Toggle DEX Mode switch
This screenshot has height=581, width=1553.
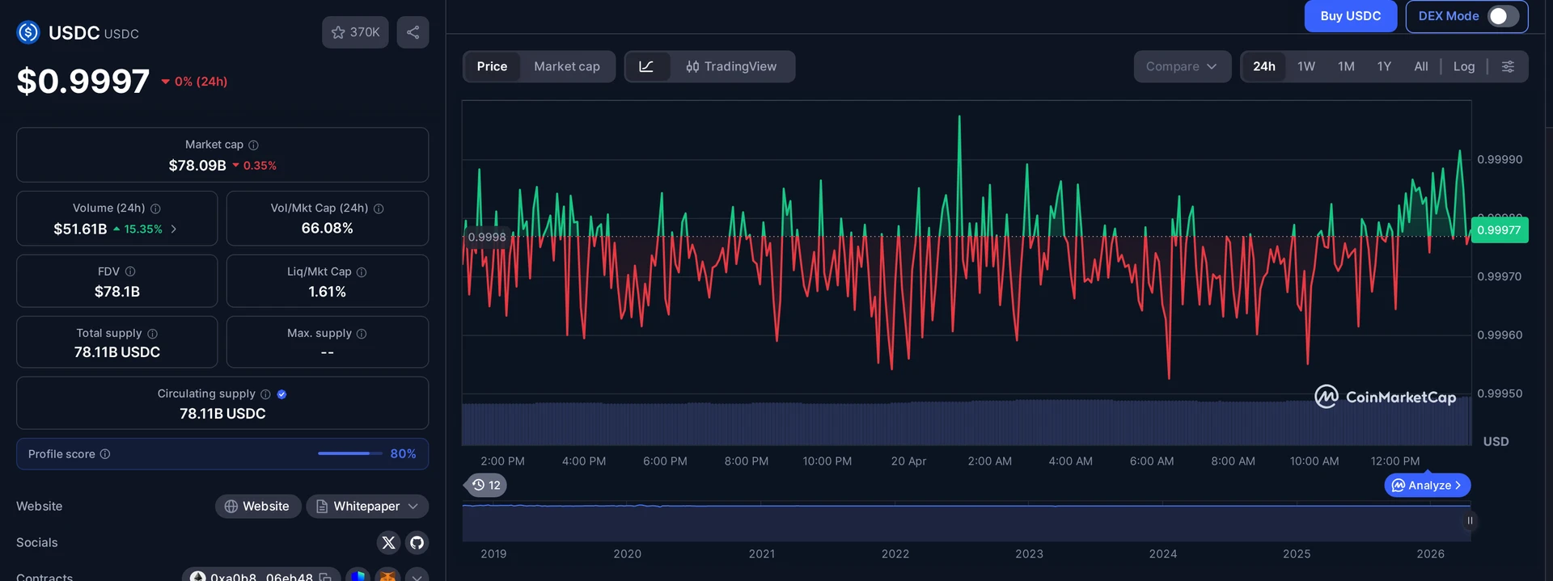[x=1503, y=16]
